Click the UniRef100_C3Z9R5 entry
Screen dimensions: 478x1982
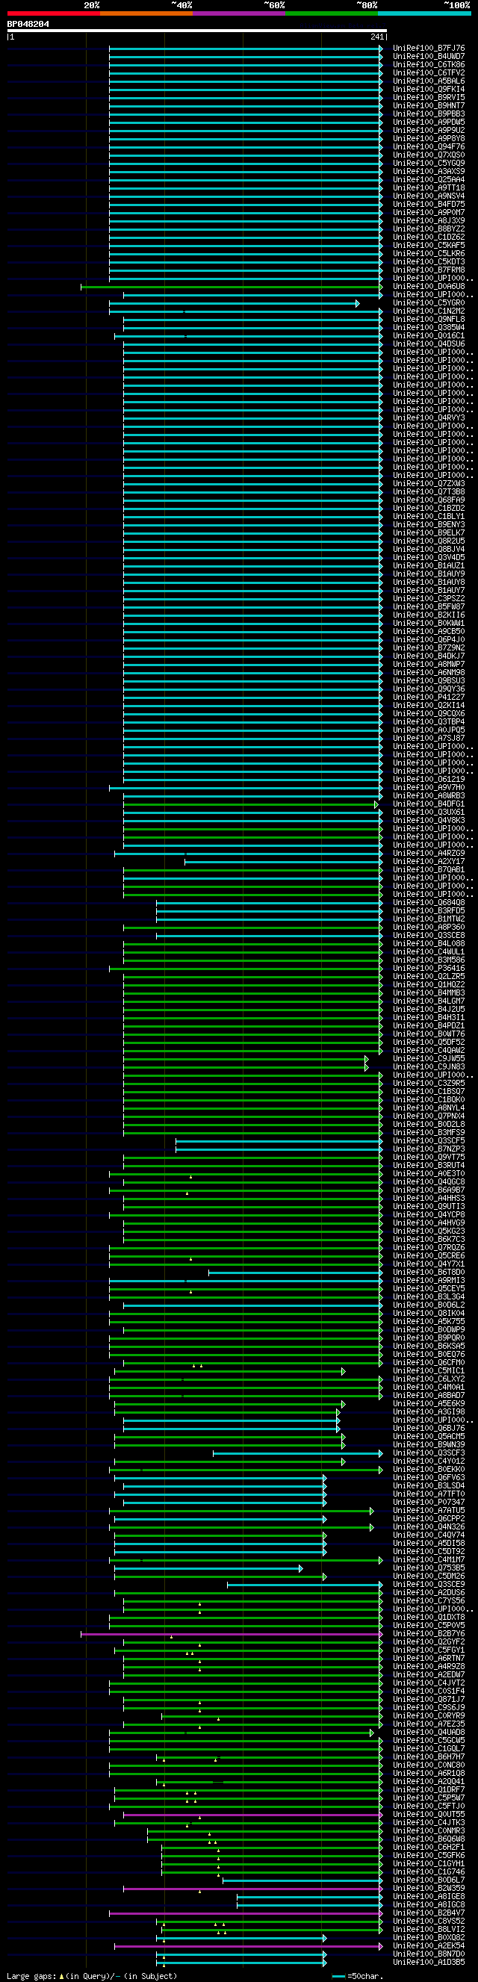[429, 1084]
